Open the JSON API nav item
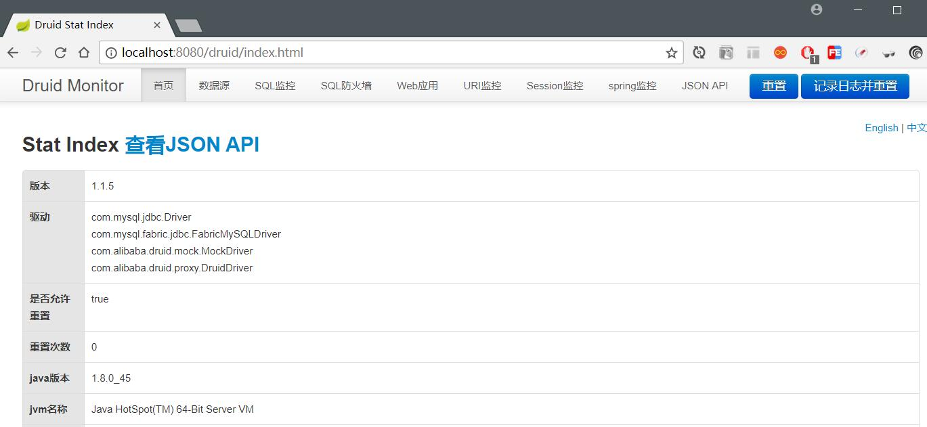This screenshot has height=427, width=927. click(705, 85)
